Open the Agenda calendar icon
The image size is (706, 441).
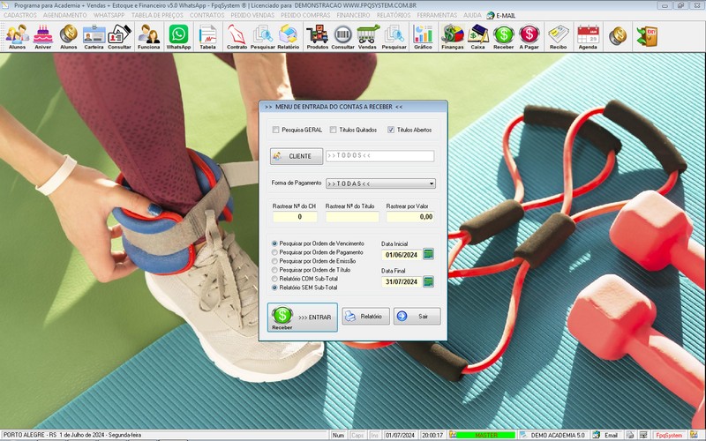588,36
